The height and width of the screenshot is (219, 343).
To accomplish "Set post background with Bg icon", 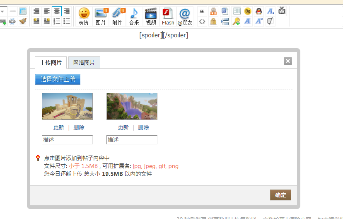I will point(248,11).
